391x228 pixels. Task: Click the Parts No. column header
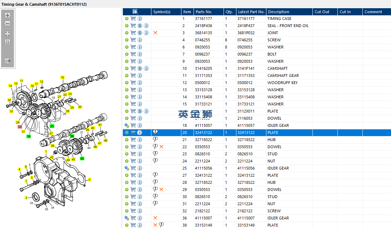click(209, 12)
